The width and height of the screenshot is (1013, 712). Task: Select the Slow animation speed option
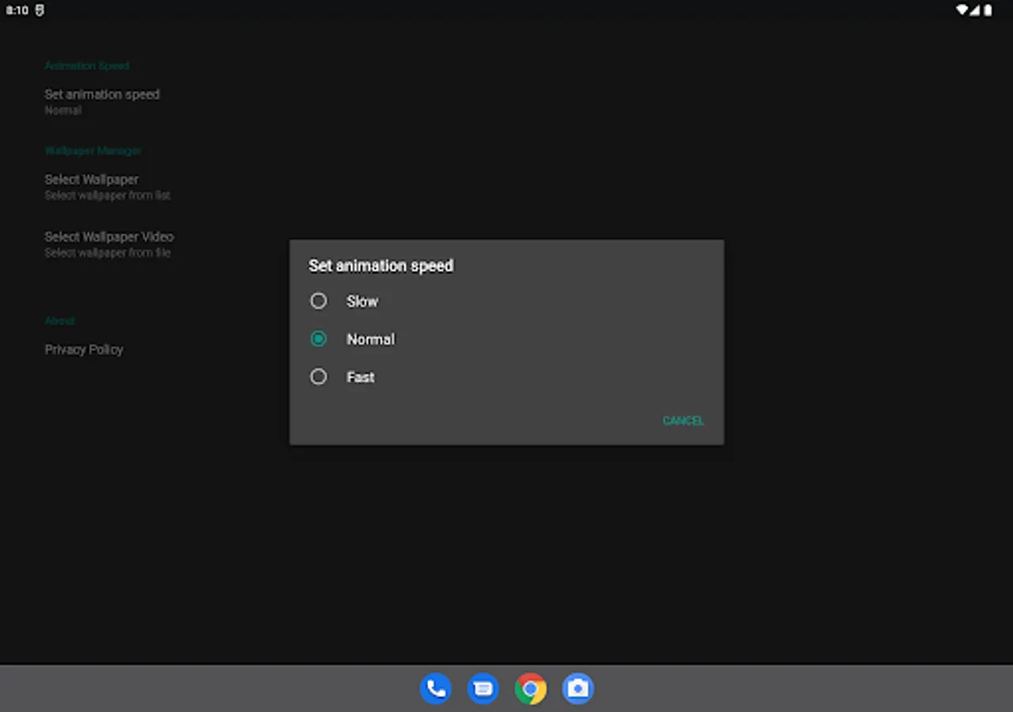[506, 301]
